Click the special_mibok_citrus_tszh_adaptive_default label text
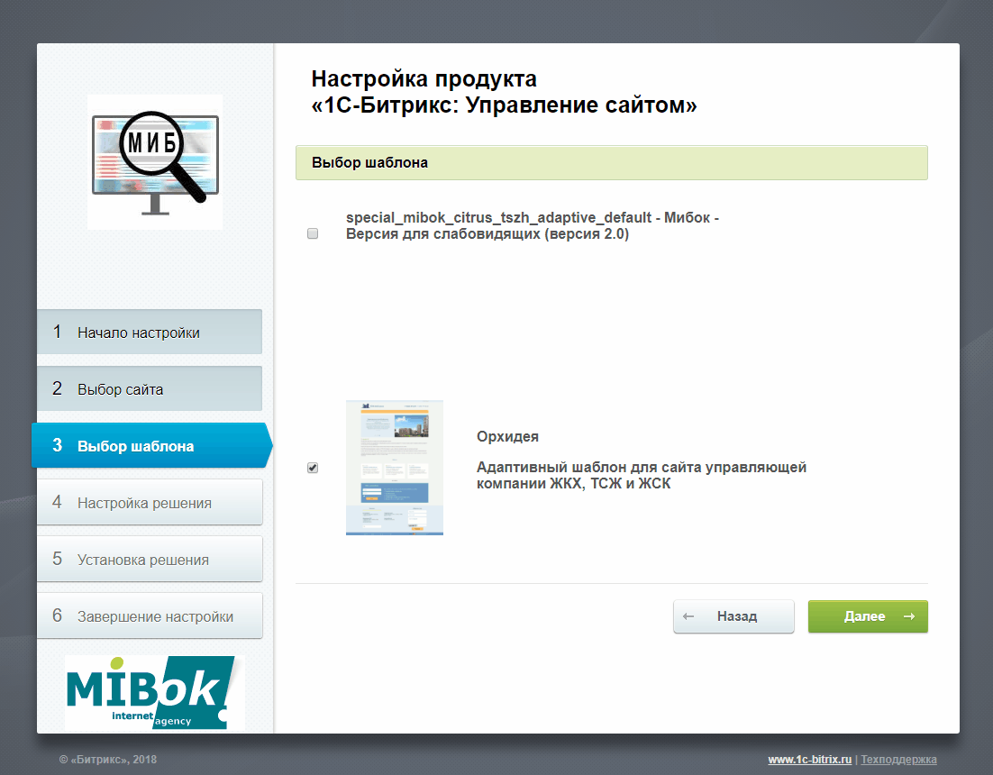Viewport: 993px width, 775px height. click(532, 226)
